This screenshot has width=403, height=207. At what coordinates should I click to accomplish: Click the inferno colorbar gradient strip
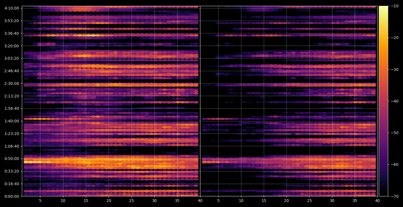click(383, 101)
